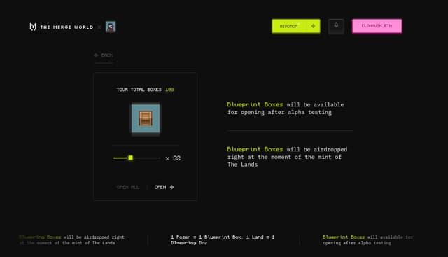
Task: Click the total boxes count 100
Action: pyautogui.click(x=169, y=90)
